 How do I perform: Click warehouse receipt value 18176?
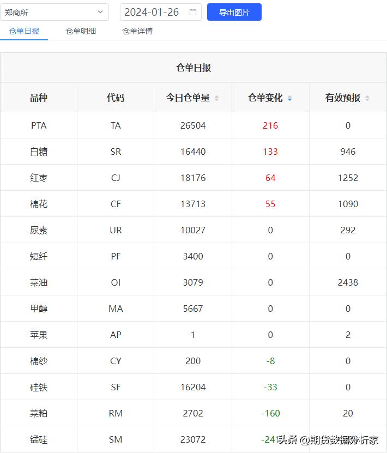(x=193, y=178)
